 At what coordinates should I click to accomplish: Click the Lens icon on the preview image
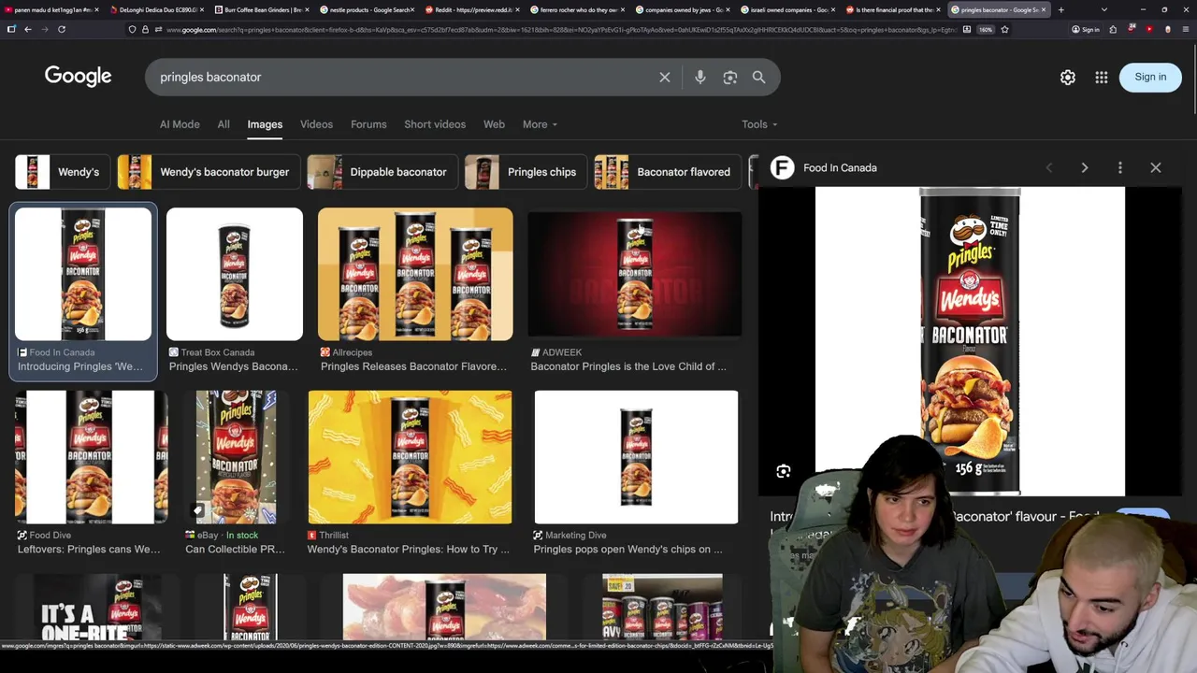(784, 471)
